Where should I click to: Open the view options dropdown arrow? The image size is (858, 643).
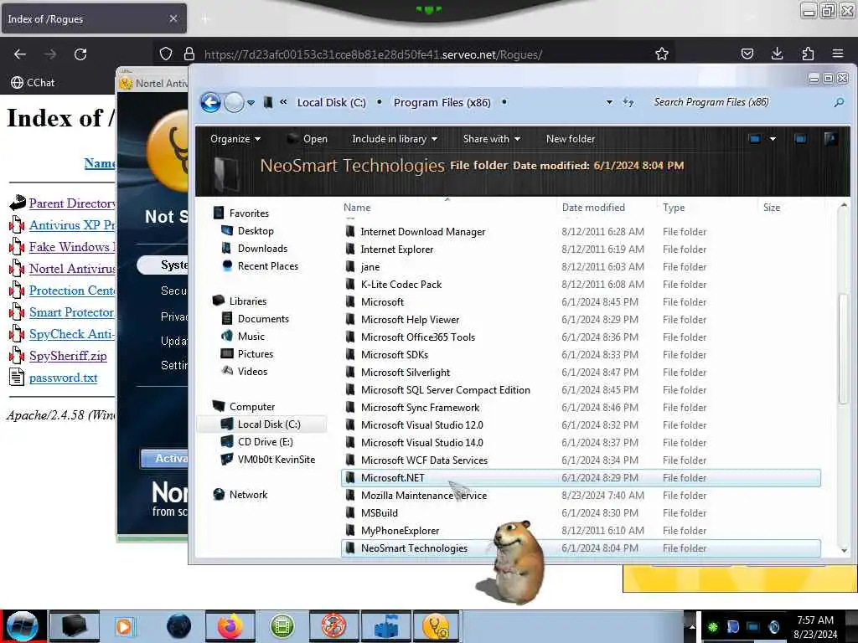(773, 139)
